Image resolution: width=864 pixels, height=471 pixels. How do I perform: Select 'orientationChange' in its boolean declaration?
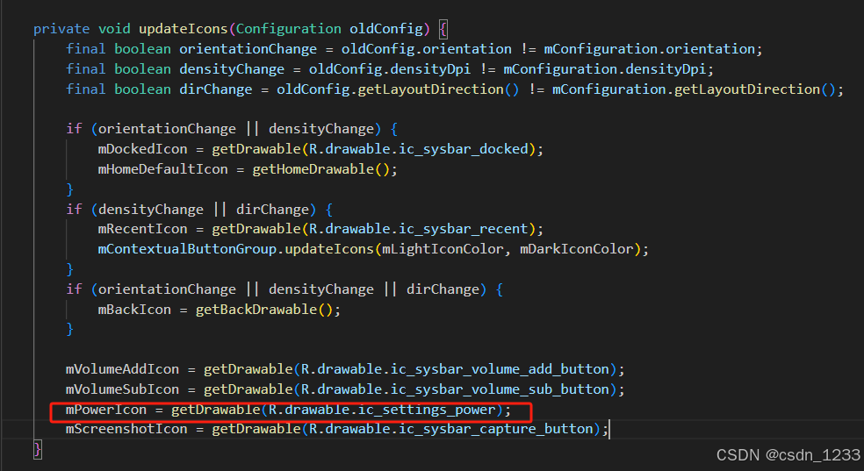[x=248, y=49]
